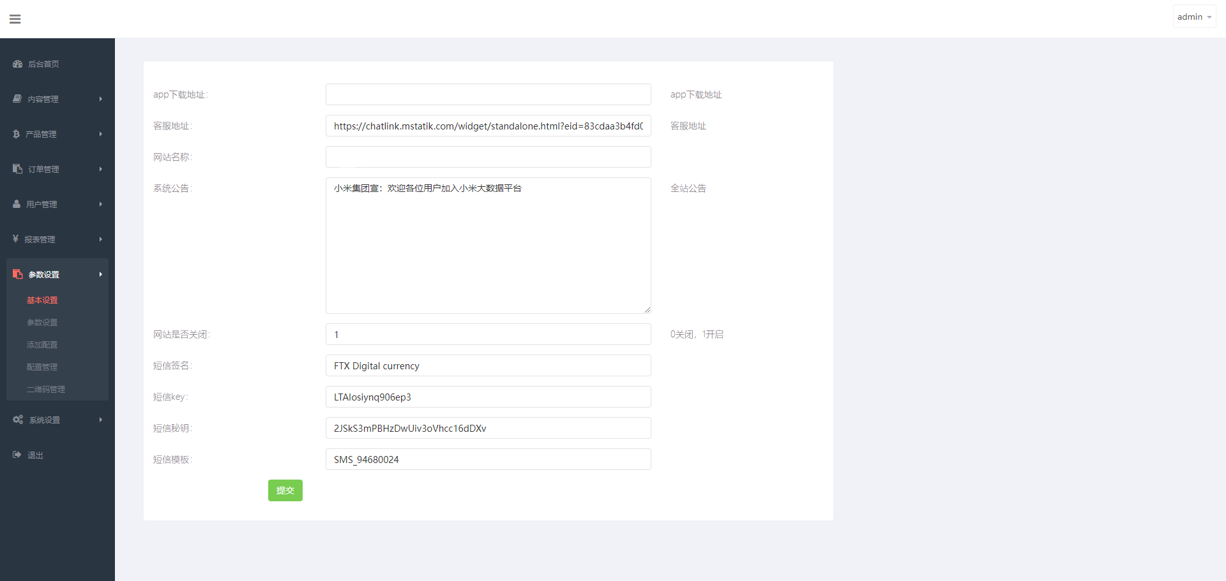Focus the 短信模板 input field
Image resolution: width=1226 pixels, height=581 pixels.
488,459
